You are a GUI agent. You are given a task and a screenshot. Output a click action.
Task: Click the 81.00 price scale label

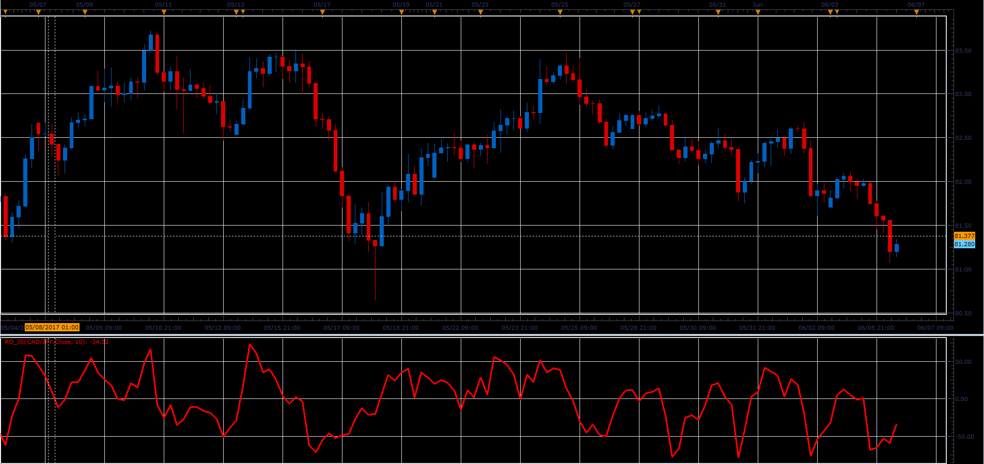[963, 269]
